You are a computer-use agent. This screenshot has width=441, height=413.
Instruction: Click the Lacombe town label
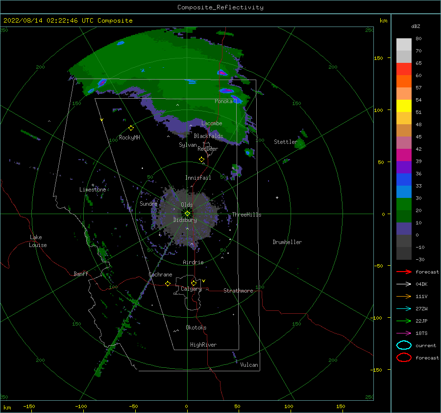pos(212,123)
